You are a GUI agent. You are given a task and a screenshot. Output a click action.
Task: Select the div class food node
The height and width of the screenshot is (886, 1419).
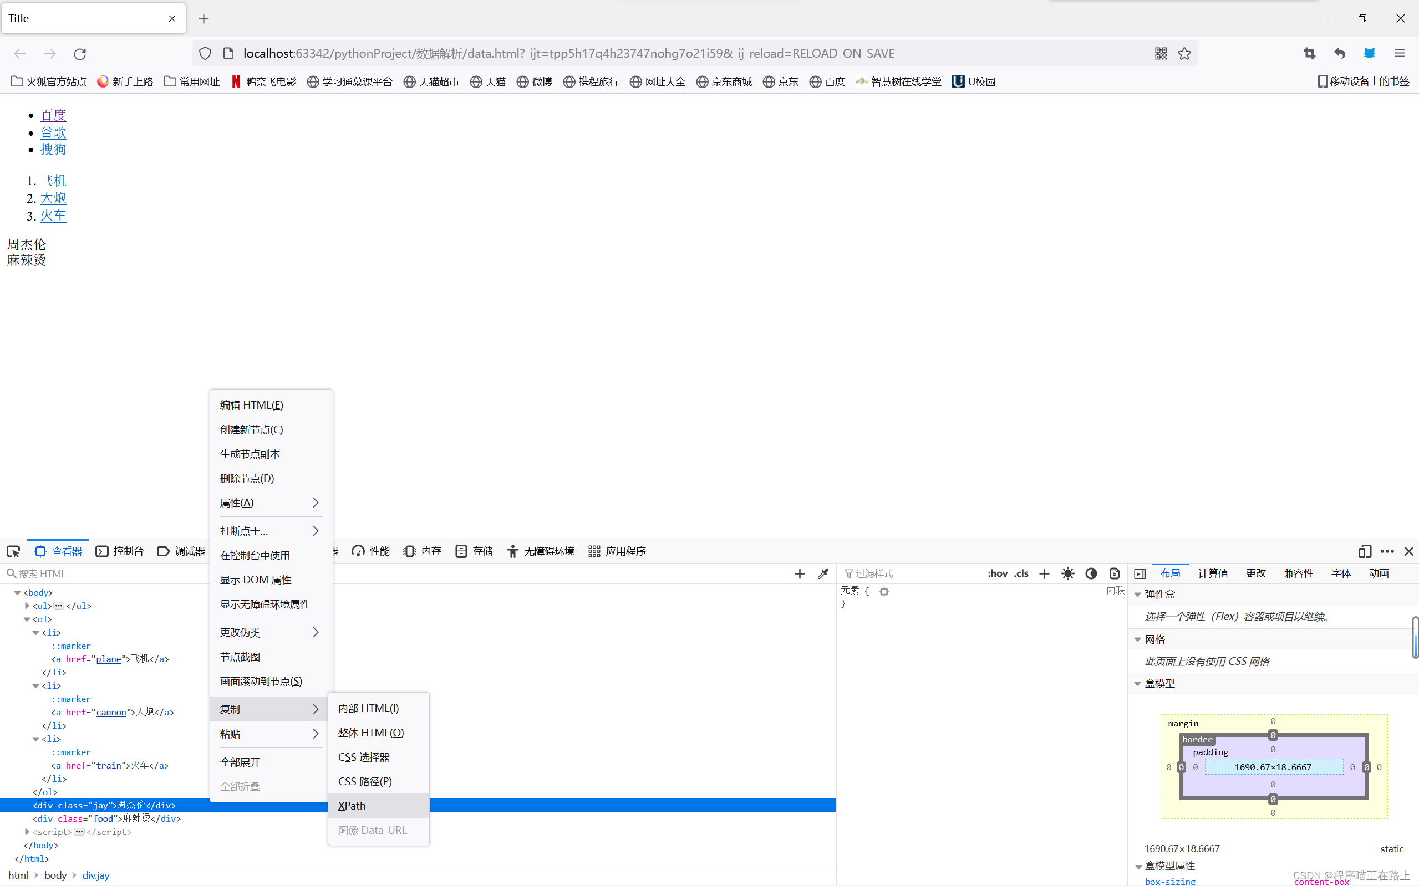coord(106,818)
